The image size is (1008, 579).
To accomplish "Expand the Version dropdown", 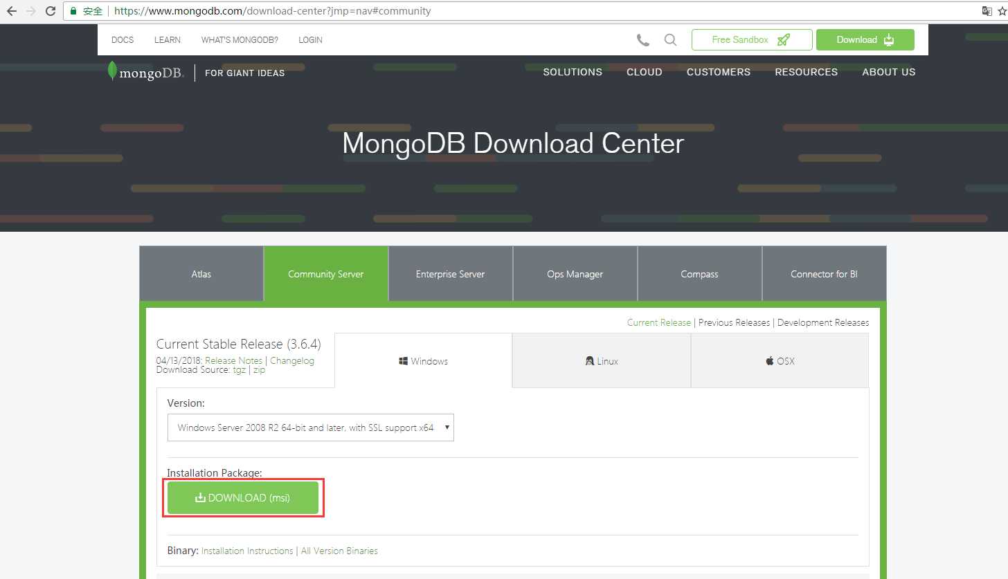I will click(311, 428).
